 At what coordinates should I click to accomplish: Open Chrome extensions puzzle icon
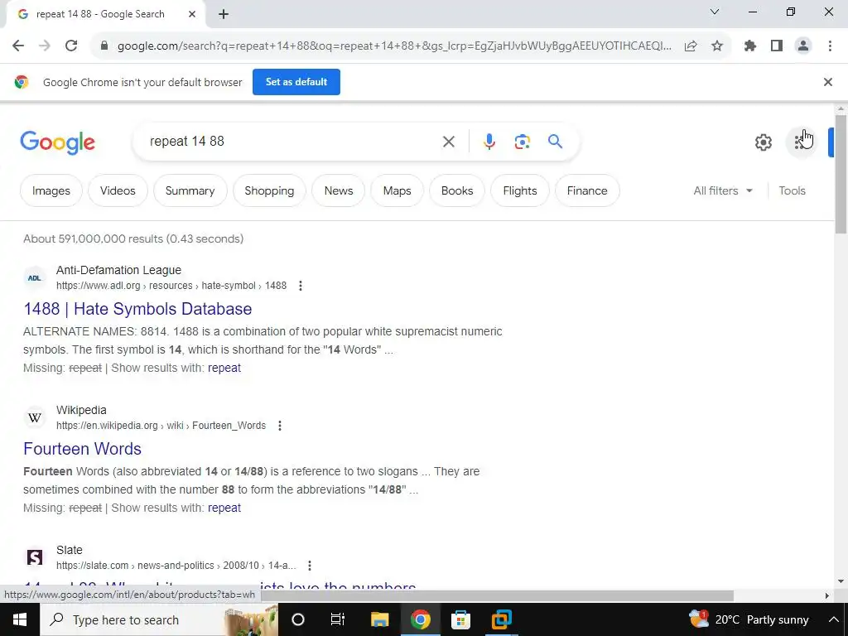tap(750, 46)
